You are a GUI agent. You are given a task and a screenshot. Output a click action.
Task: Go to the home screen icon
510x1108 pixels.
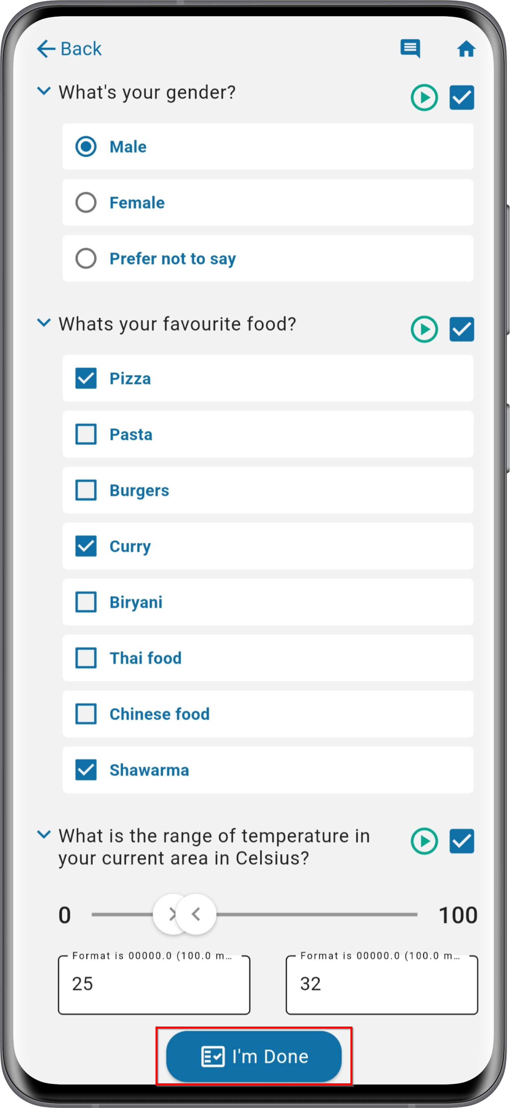[x=466, y=49]
